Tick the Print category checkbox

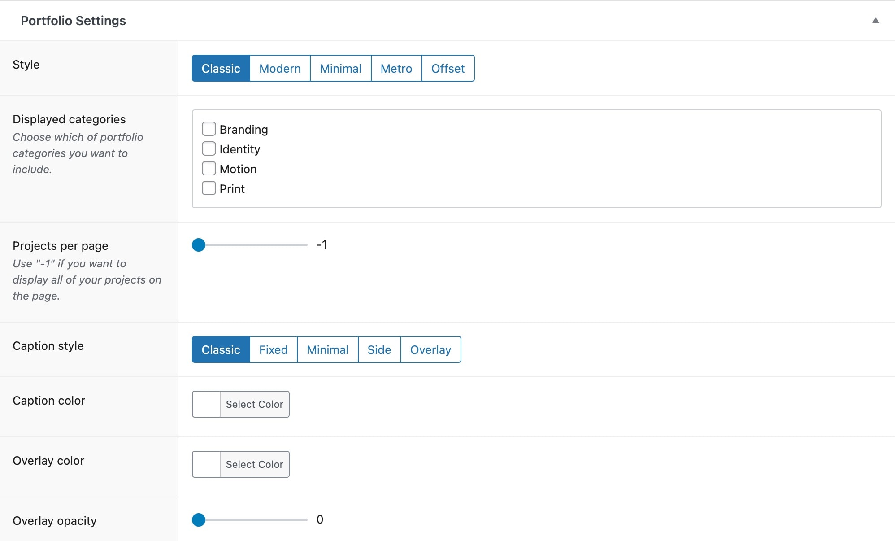click(x=209, y=188)
